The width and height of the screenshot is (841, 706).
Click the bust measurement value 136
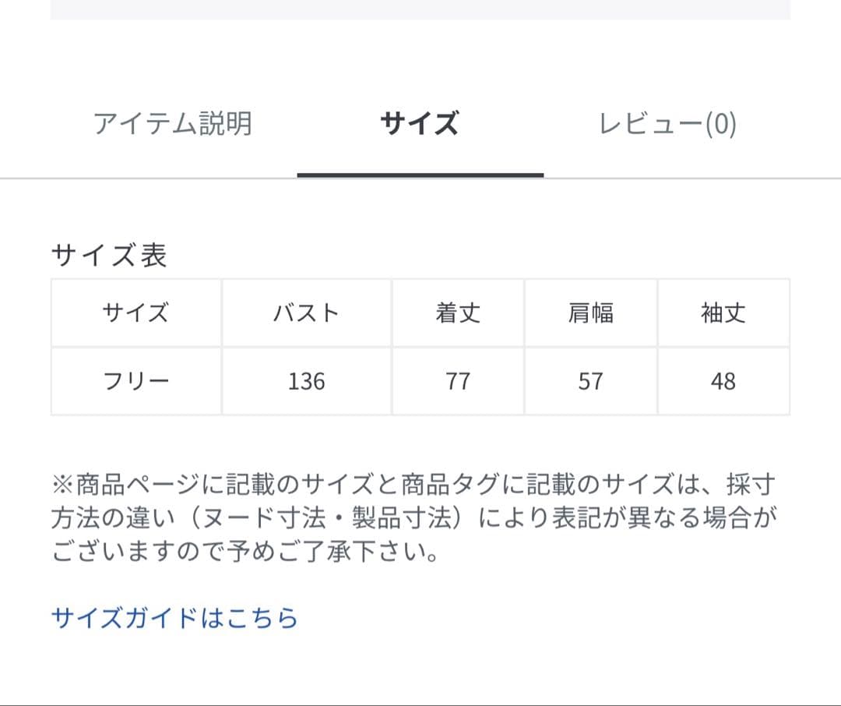[x=306, y=381]
